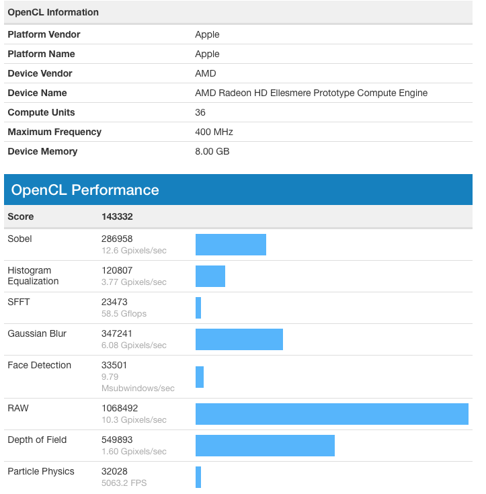Click the Depth of Field score '549893'
This screenshot has height=494, width=486.
coord(117,440)
